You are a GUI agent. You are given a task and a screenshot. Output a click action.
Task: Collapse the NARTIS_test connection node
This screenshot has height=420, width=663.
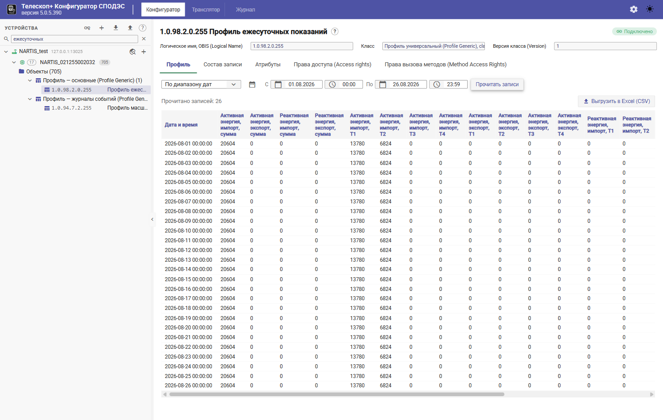[x=6, y=52]
